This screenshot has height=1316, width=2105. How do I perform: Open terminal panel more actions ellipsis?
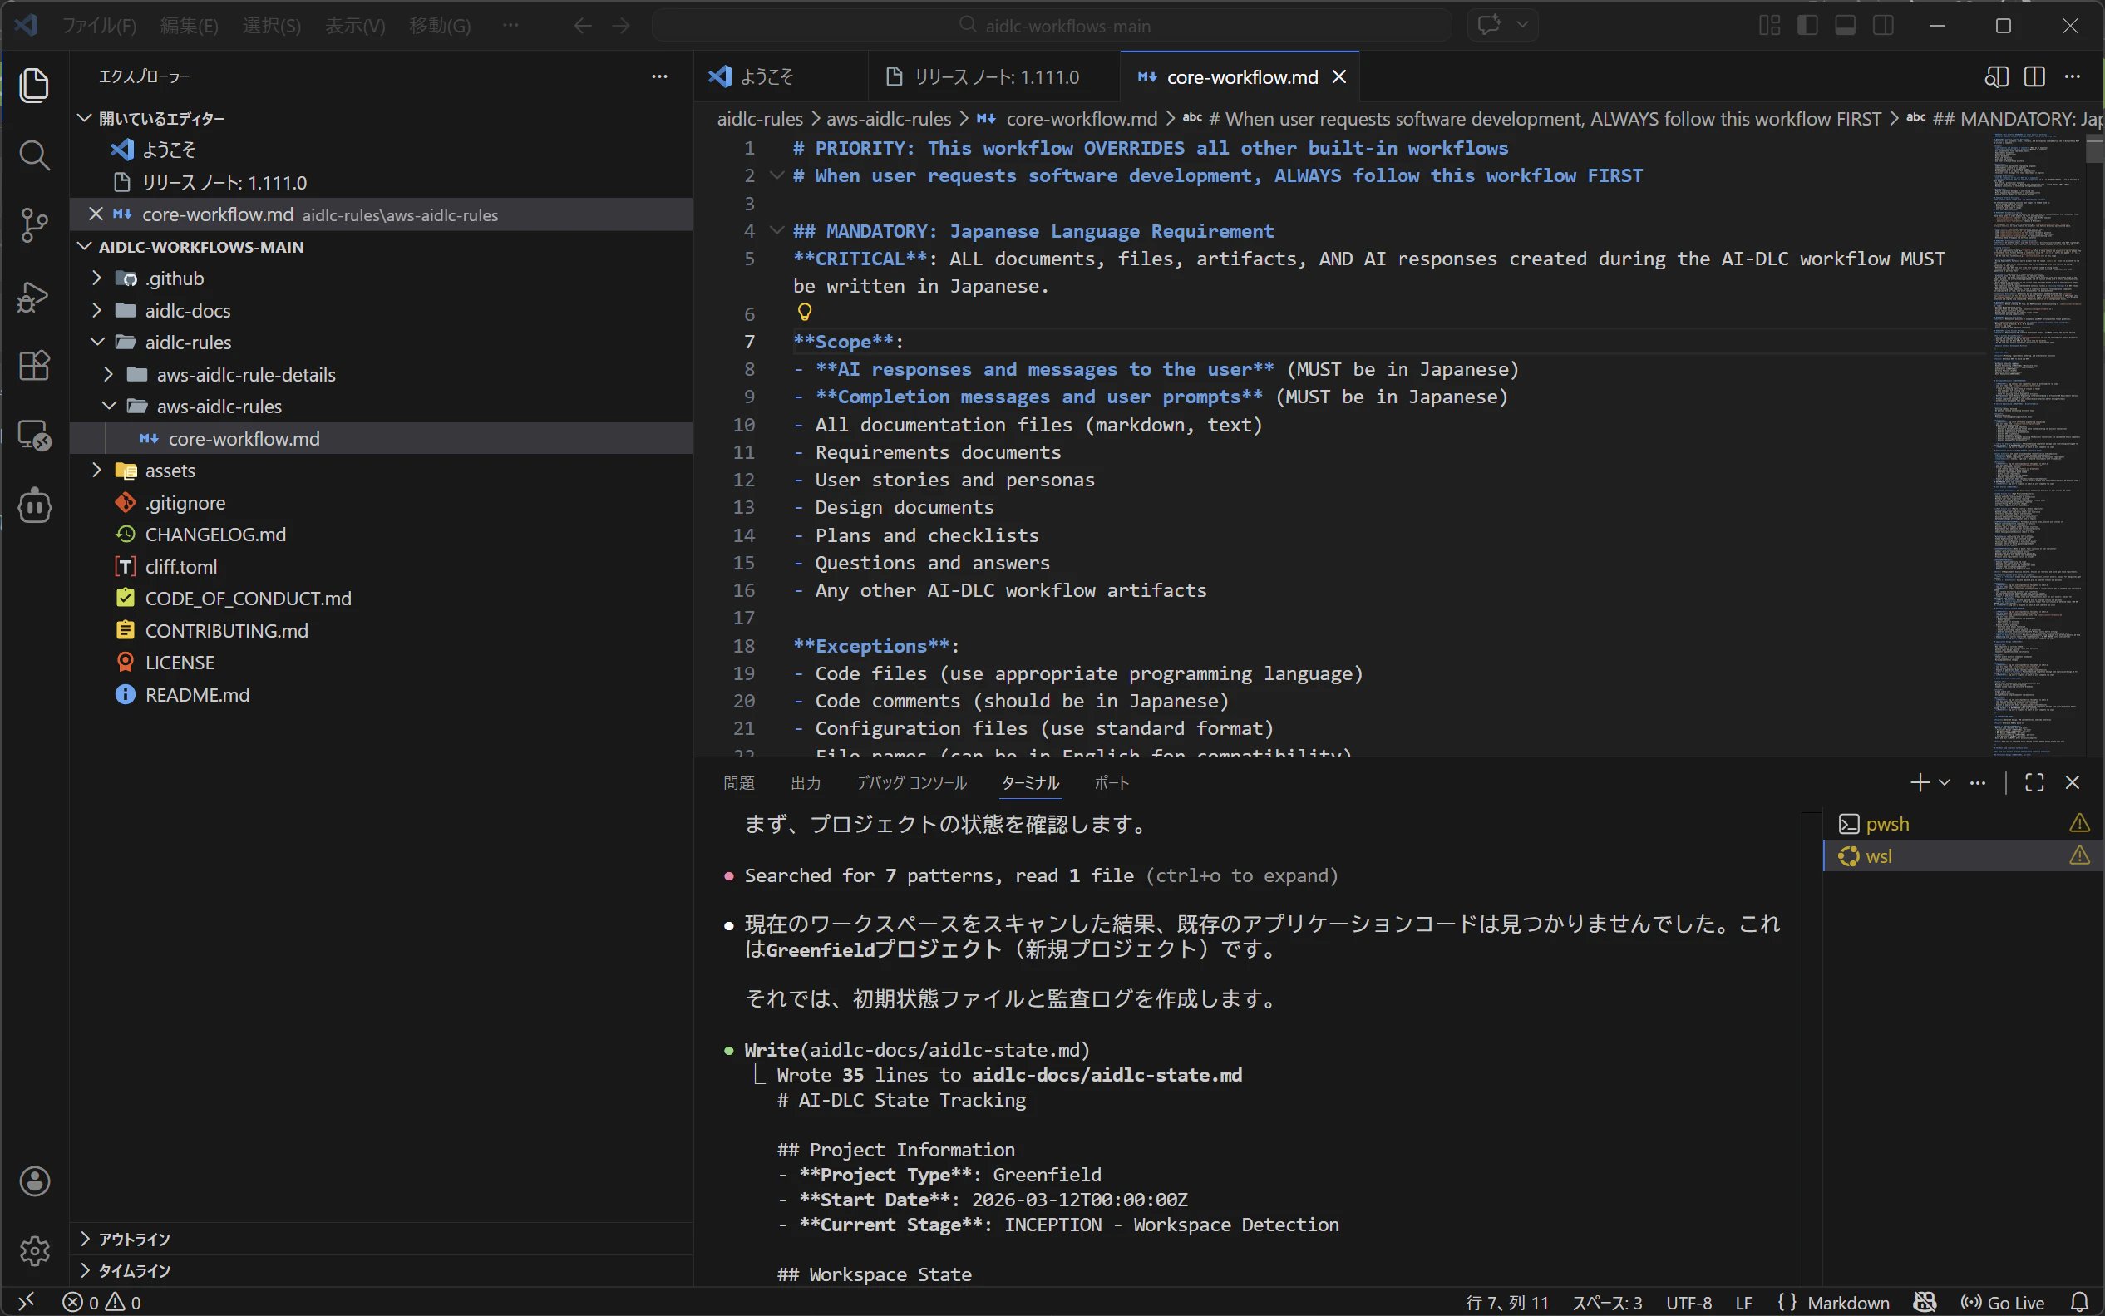1978,782
